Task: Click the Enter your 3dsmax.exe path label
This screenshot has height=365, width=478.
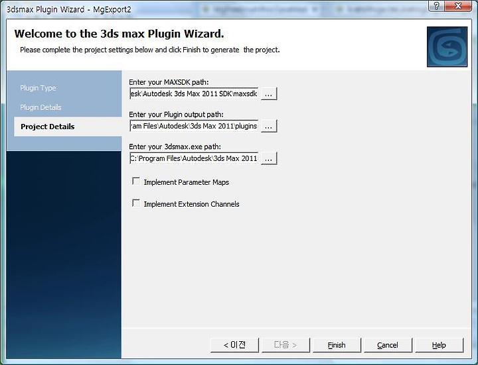Action: point(175,146)
